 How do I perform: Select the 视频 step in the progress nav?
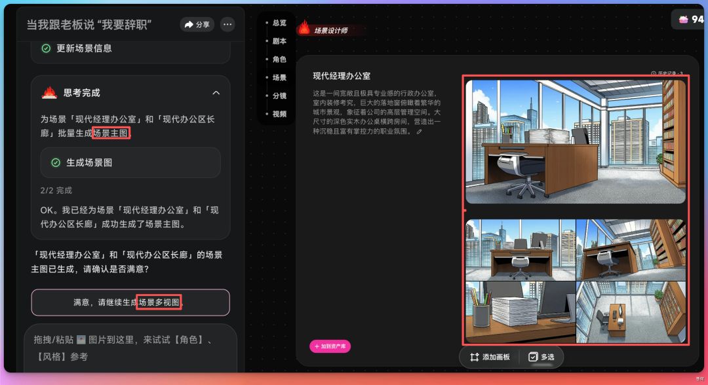point(279,113)
